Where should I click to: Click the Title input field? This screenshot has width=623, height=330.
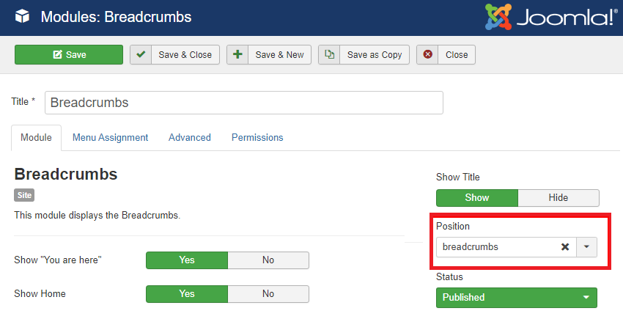point(244,103)
